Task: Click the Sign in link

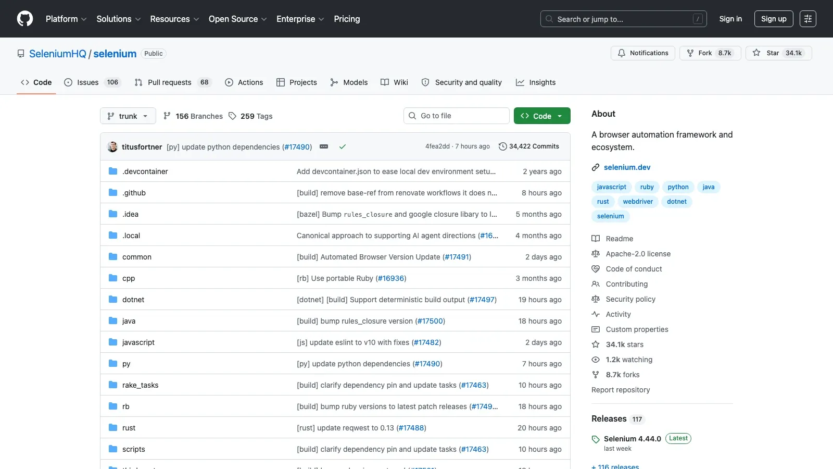Action: [730, 19]
